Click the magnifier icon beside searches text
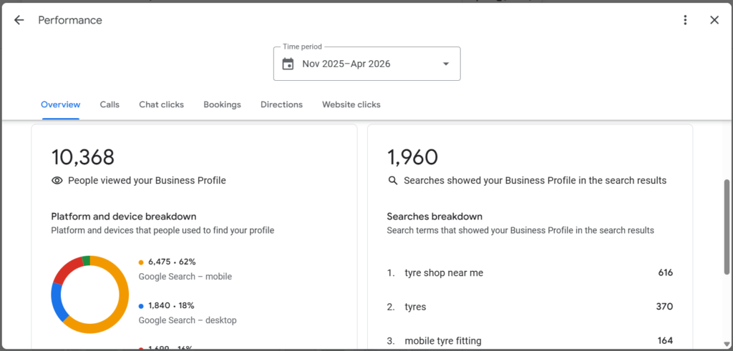This screenshot has height=351, width=733. (393, 181)
